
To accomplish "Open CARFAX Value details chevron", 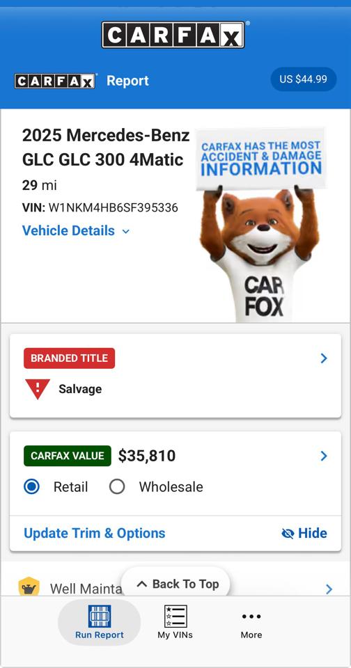I will [x=324, y=456].
